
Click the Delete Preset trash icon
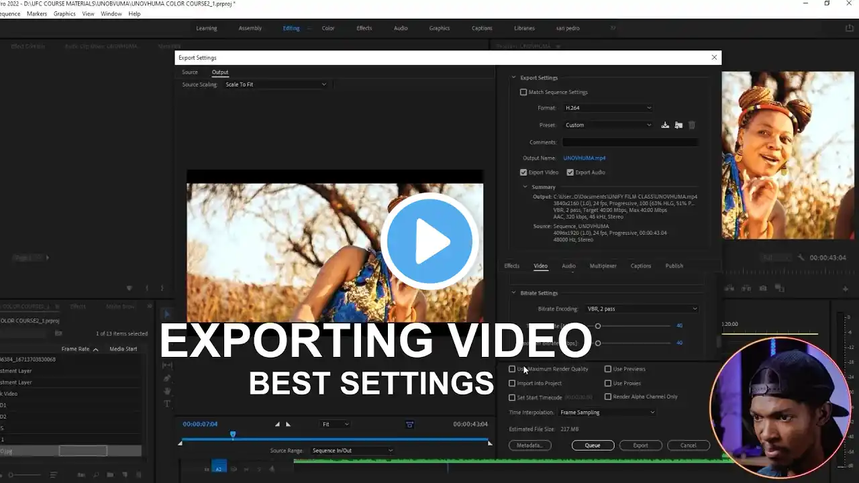point(692,125)
